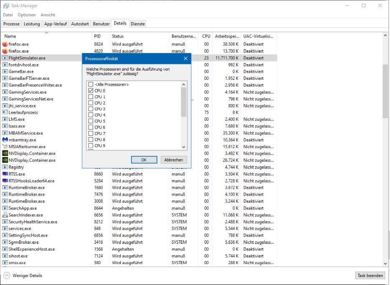Image resolution: width=390 pixels, height=285 pixels.
Task: Click the Firefox icon of PID 4820 row
Action: [5, 51]
